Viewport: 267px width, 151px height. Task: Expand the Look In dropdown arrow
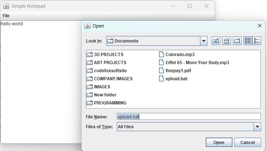tap(204, 41)
